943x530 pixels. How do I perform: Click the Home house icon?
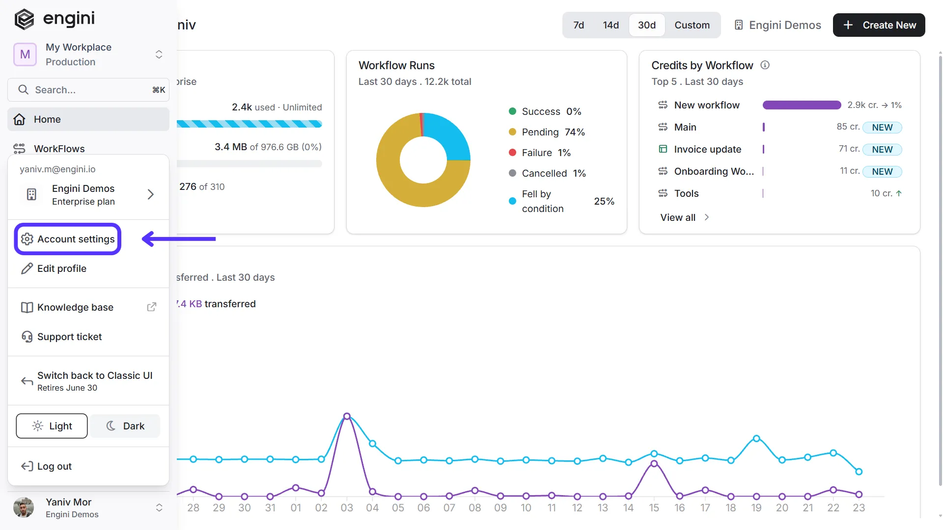(x=19, y=119)
